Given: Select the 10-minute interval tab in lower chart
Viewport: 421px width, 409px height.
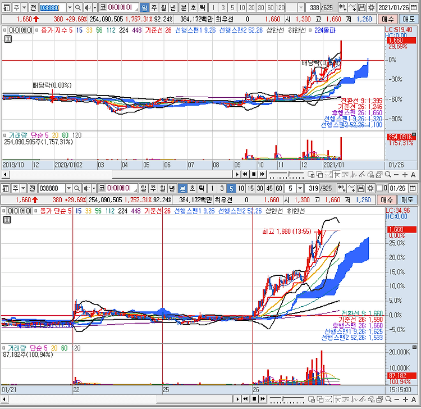Looking at the screenshot, I should tap(241, 188).
